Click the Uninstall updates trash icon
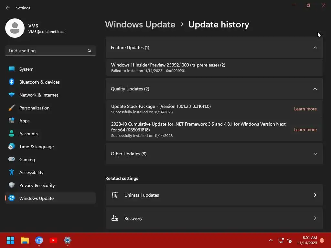 [x=115, y=195]
